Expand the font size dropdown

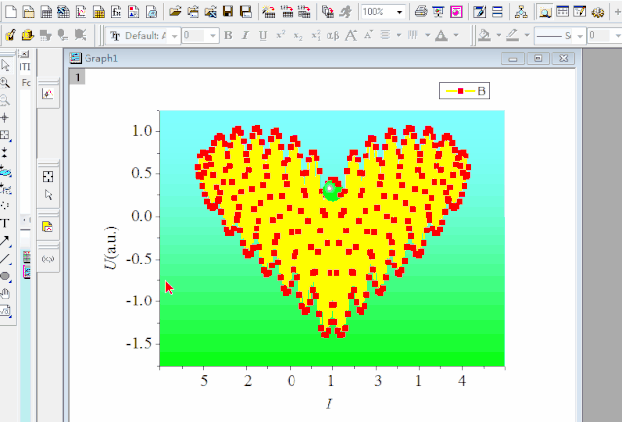coord(213,36)
